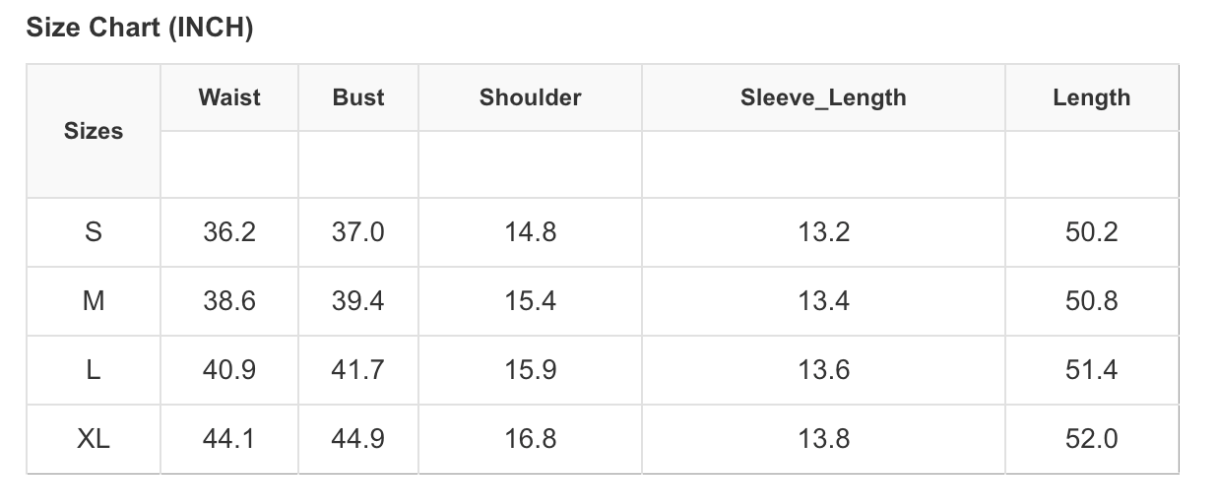Click the Sleeve_Length column header
The height and width of the screenshot is (504, 1217).
823,97
